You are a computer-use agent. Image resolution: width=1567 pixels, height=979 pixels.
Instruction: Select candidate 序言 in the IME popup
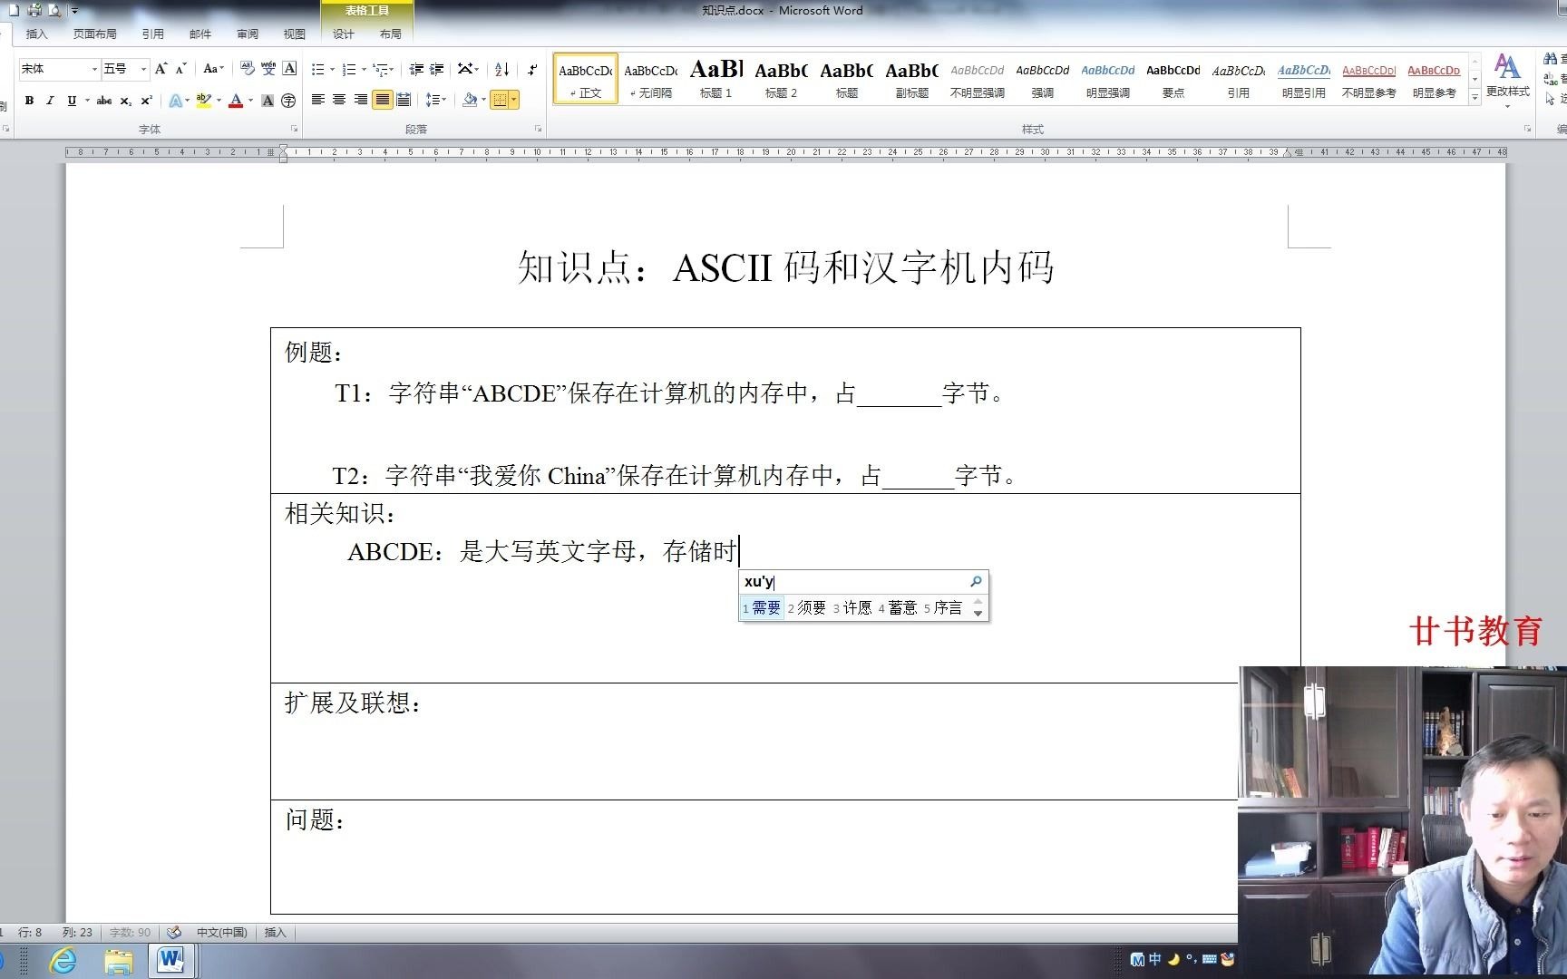pos(949,607)
